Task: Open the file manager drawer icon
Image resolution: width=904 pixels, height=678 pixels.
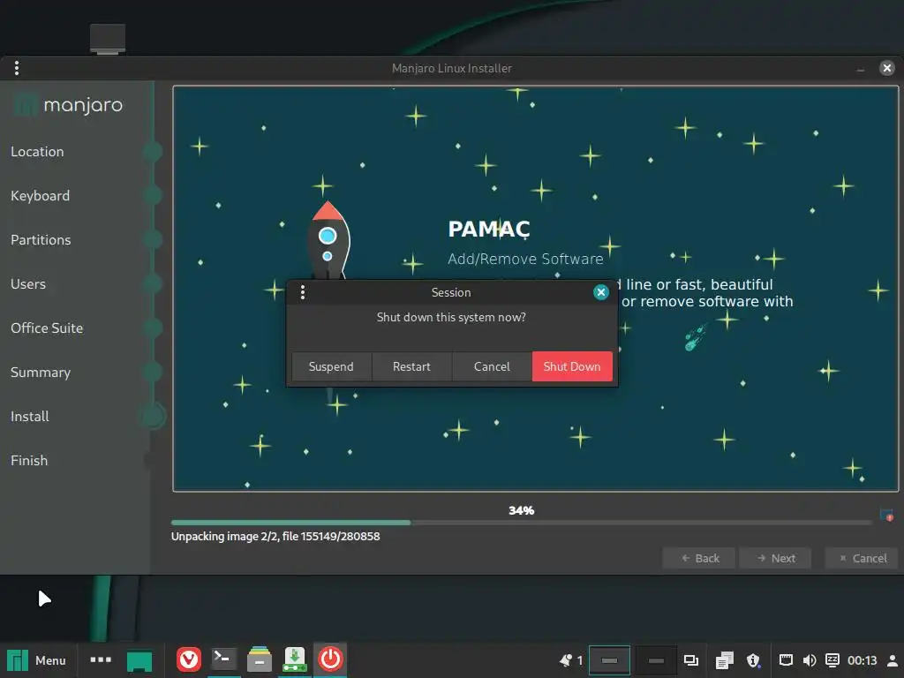Action: pyautogui.click(x=260, y=659)
